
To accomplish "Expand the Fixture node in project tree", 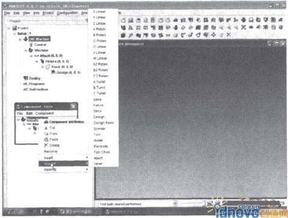I will click(x=37, y=62).
